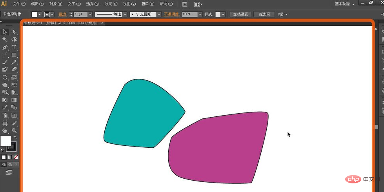Image resolution: width=384 pixels, height=192 pixels.
Task: Click the 文档设置 button
Action: 240,14
